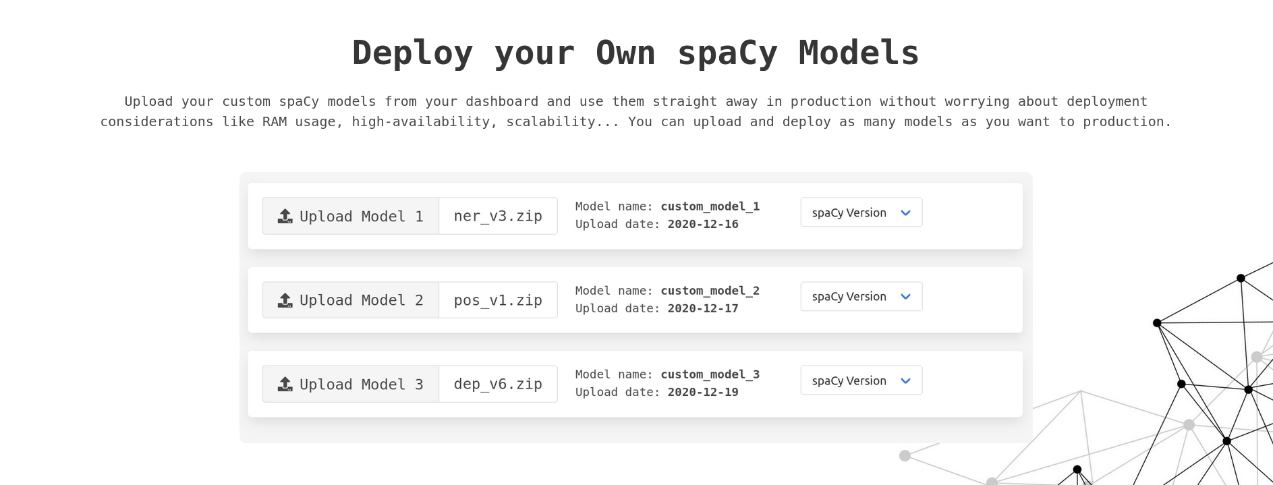Click the chevron on the third spaCy Version selector
The width and height of the screenshot is (1273, 485).
coord(907,380)
